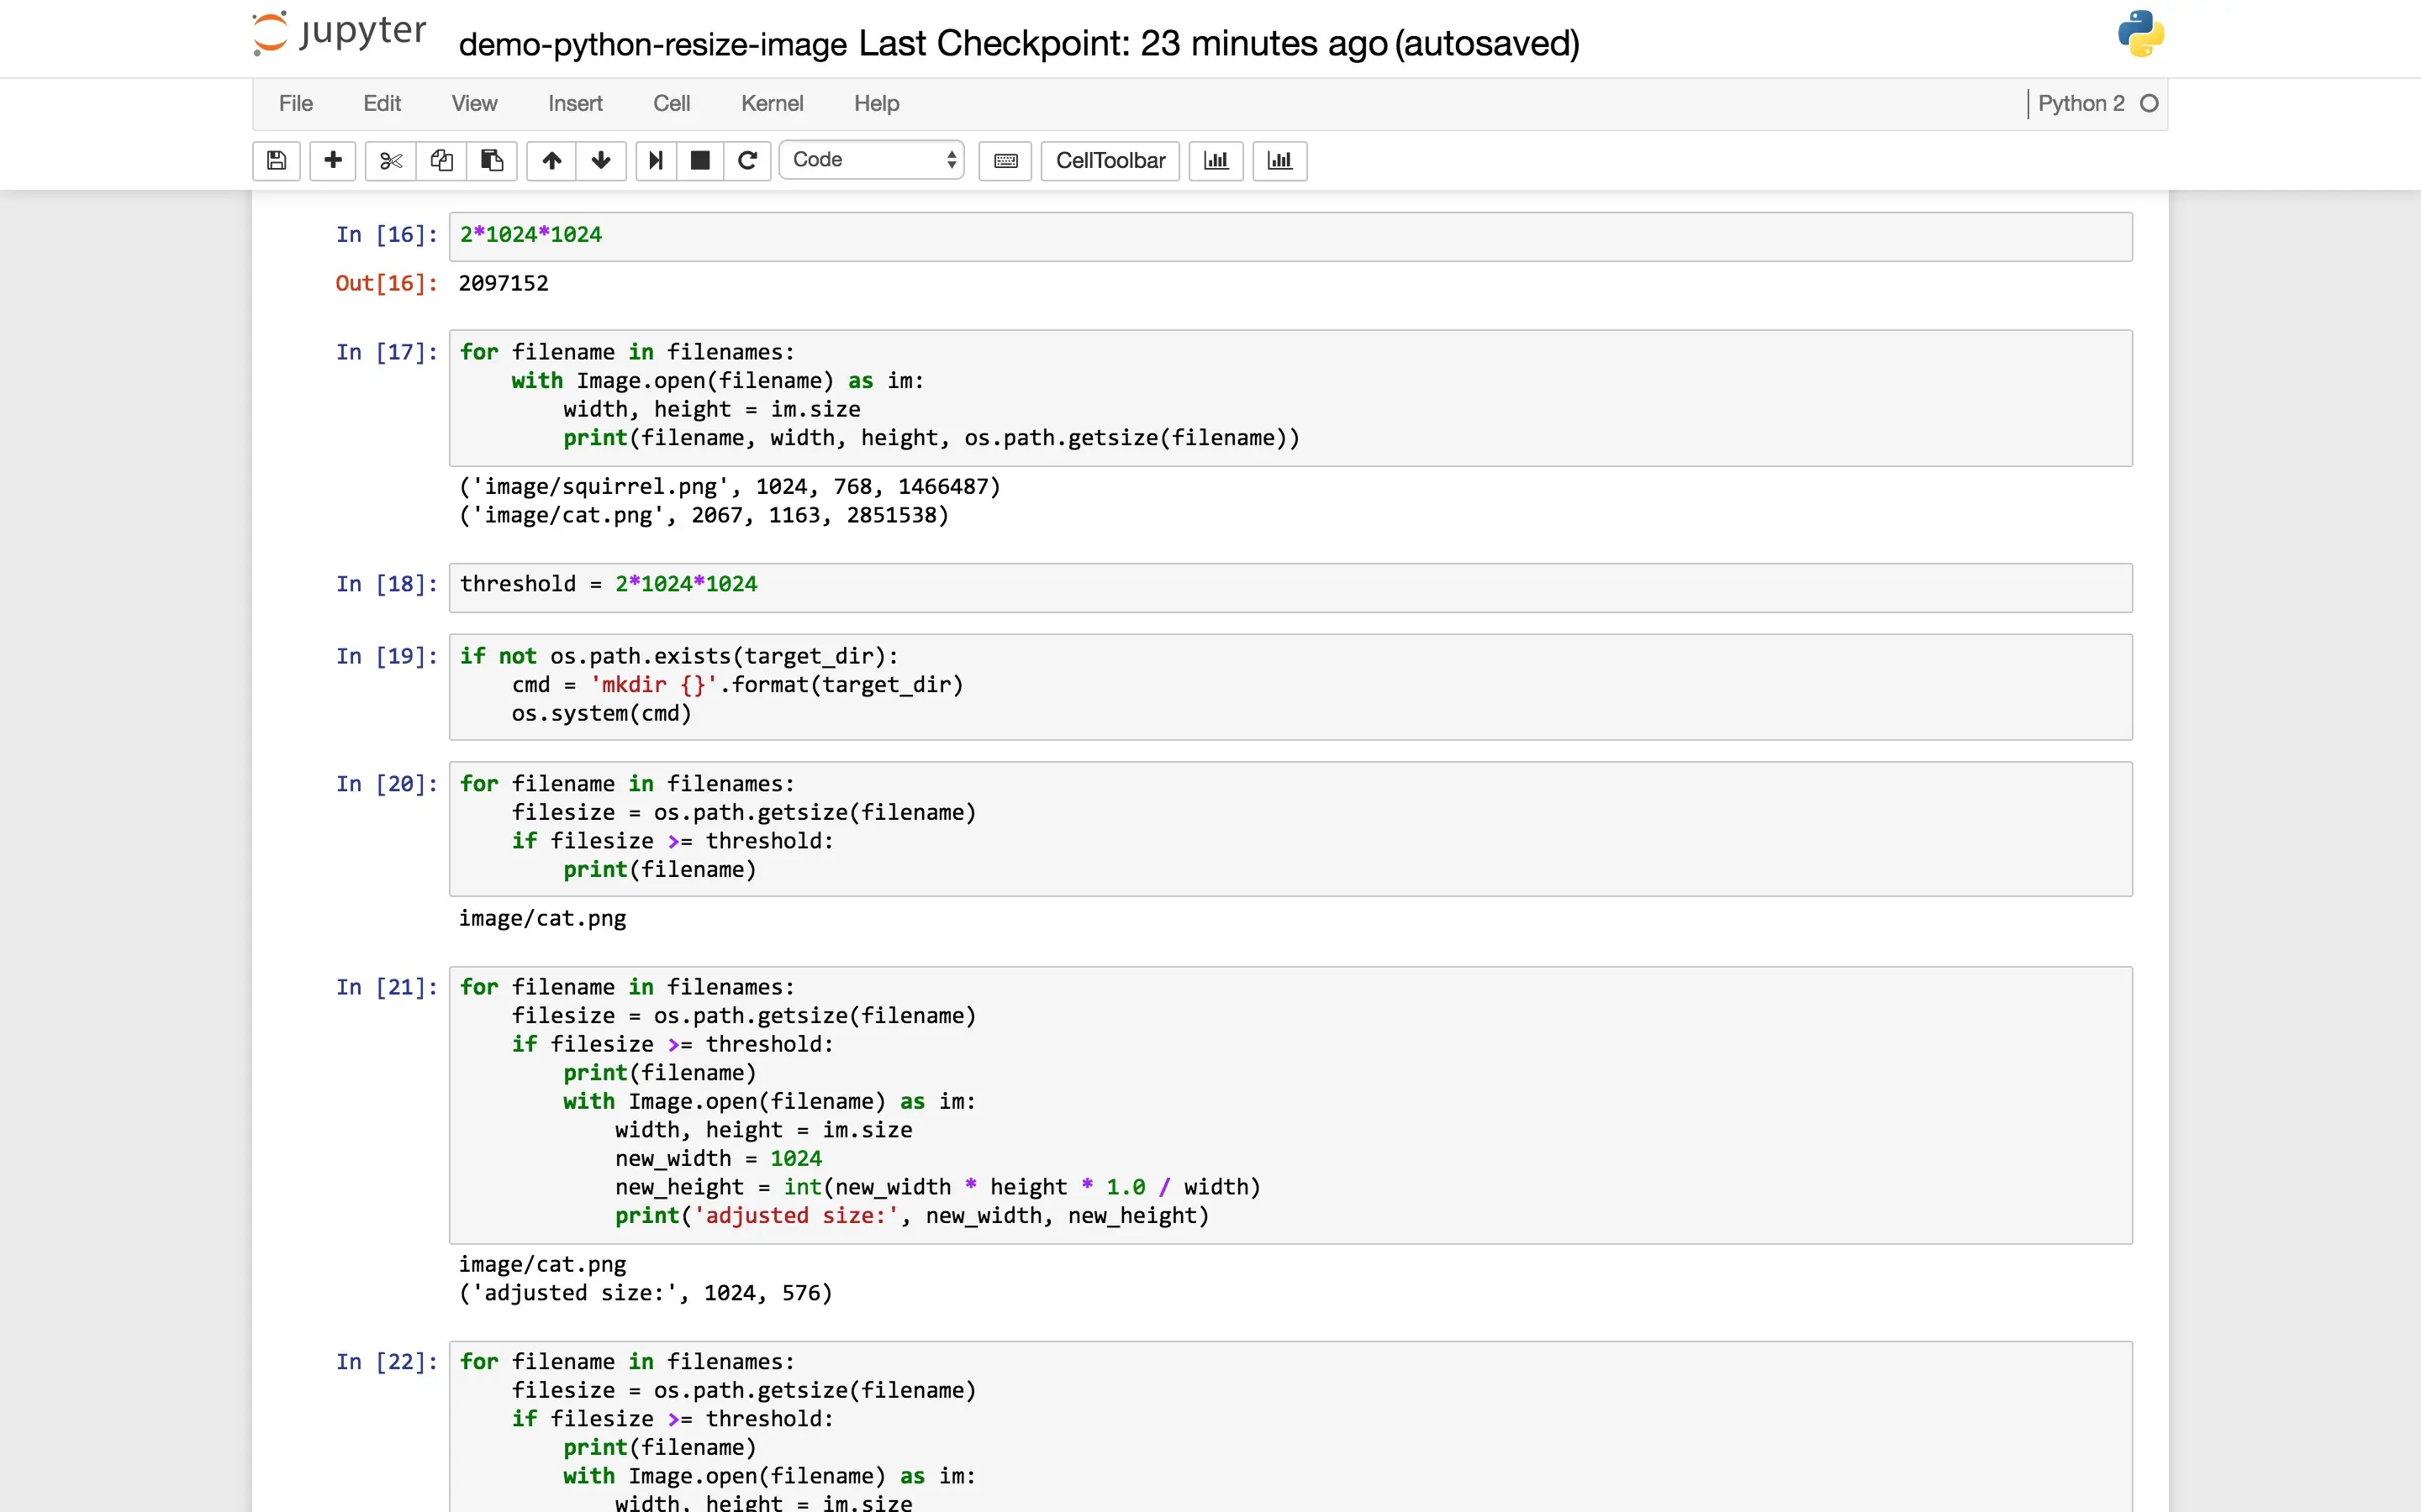Interrupt kernel with stop icon

tap(700, 160)
